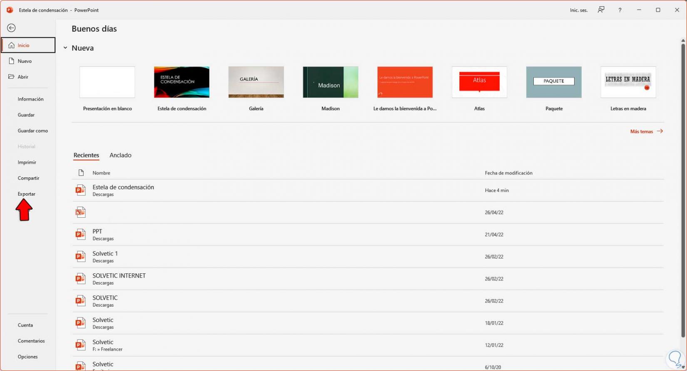
Task: Click Inic. ses. to sign in
Action: pos(579,10)
